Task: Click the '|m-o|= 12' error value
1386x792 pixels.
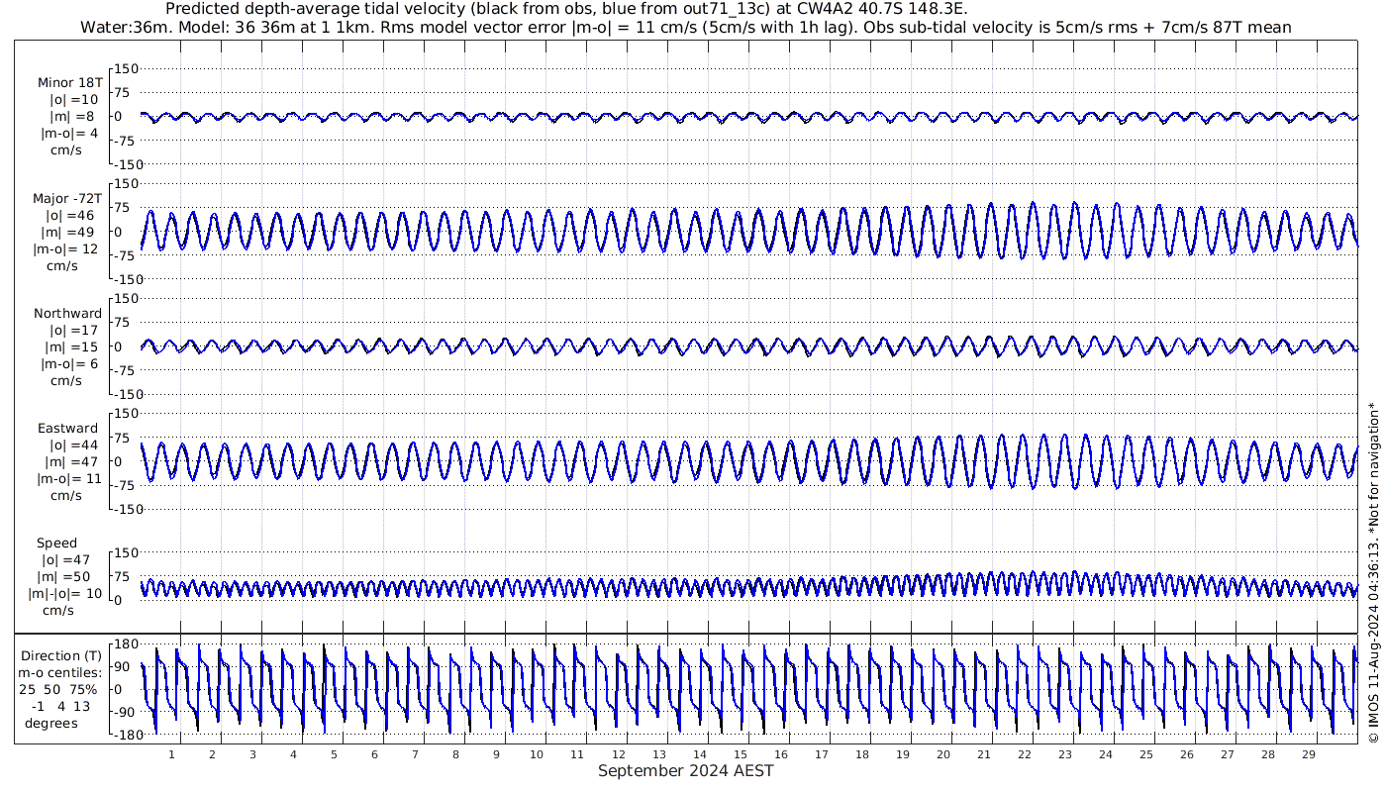Action: click(x=65, y=248)
